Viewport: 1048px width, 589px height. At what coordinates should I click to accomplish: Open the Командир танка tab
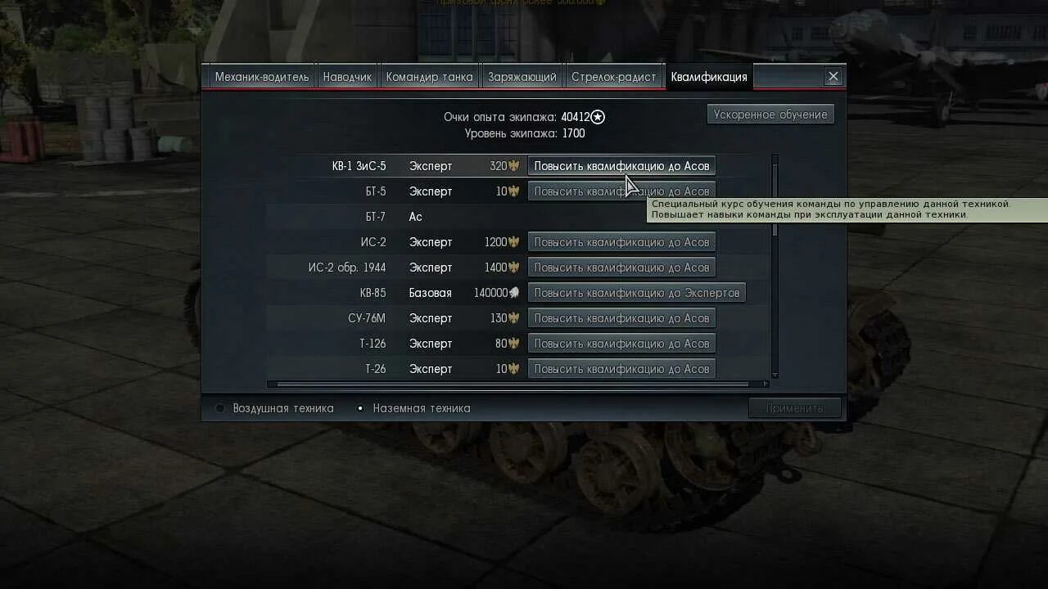[430, 77]
